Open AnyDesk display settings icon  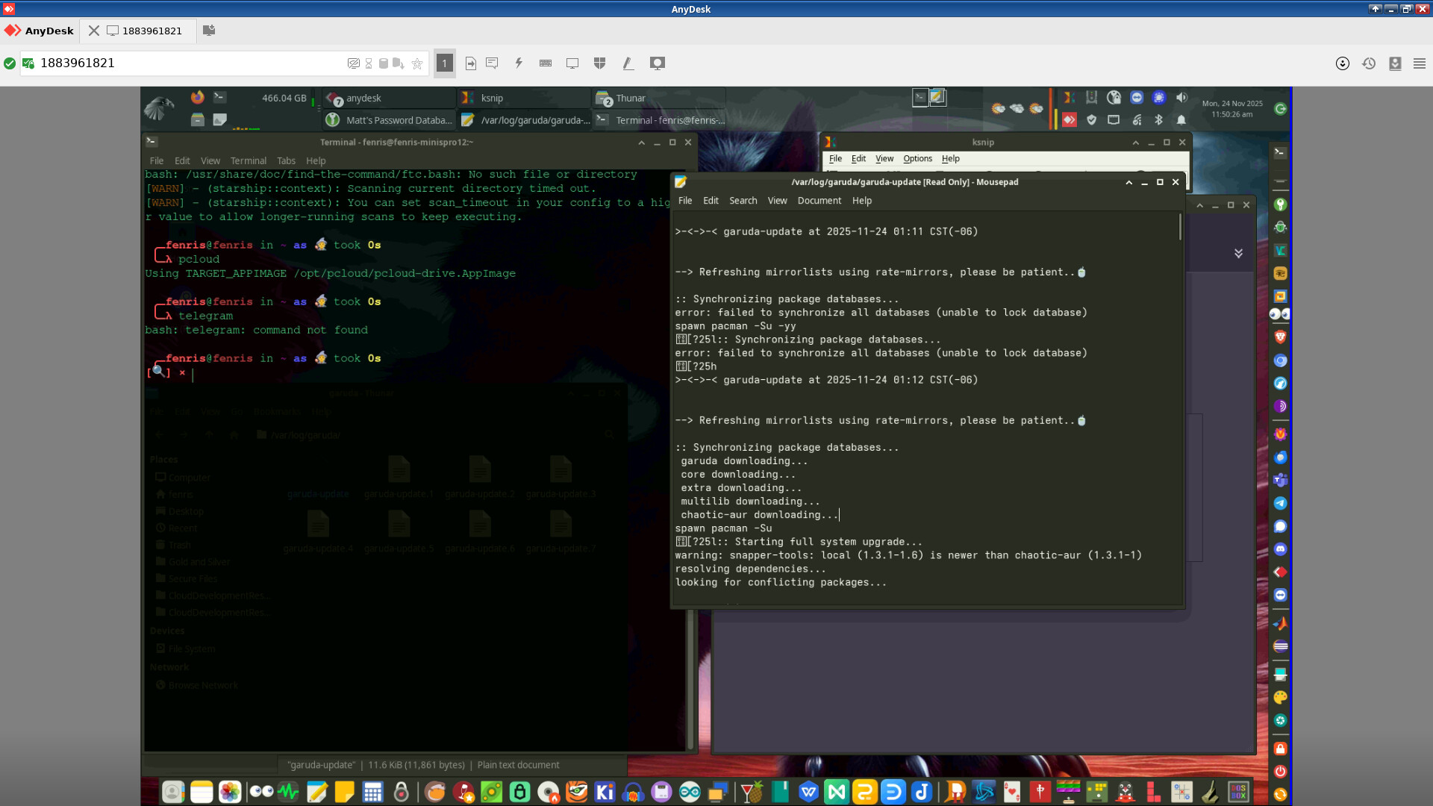pos(572,63)
